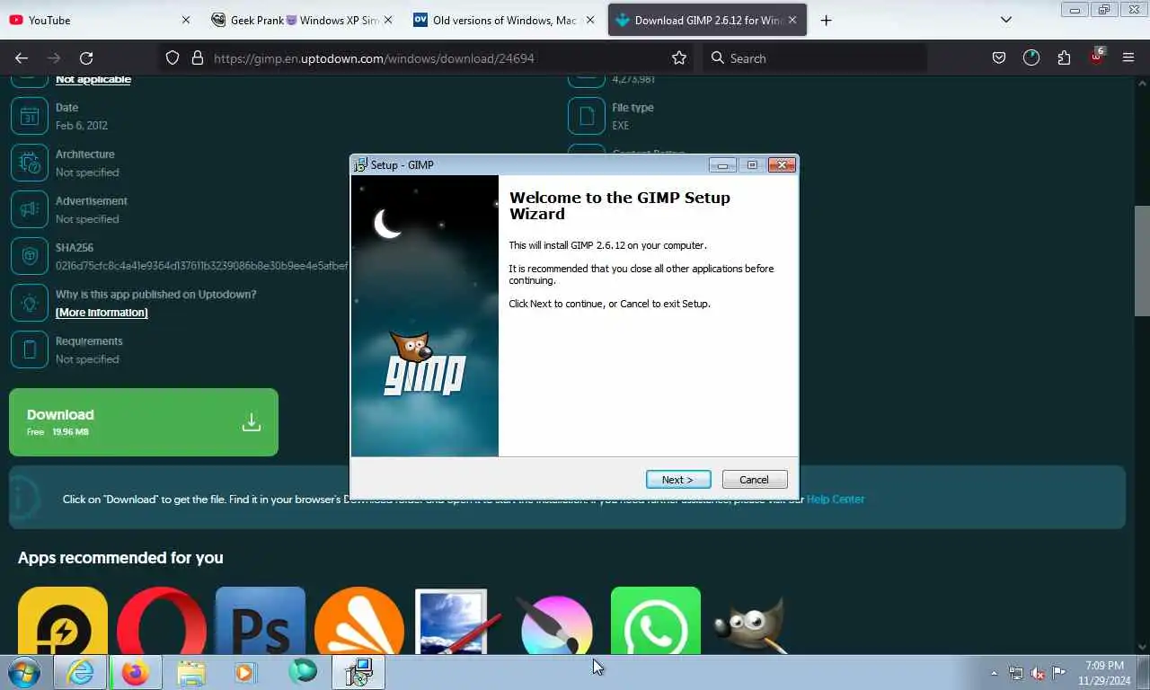Image resolution: width=1150 pixels, height=690 pixels.
Task: Click the SHA256 shield icon
Action: pyautogui.click(x=29, y=256)
